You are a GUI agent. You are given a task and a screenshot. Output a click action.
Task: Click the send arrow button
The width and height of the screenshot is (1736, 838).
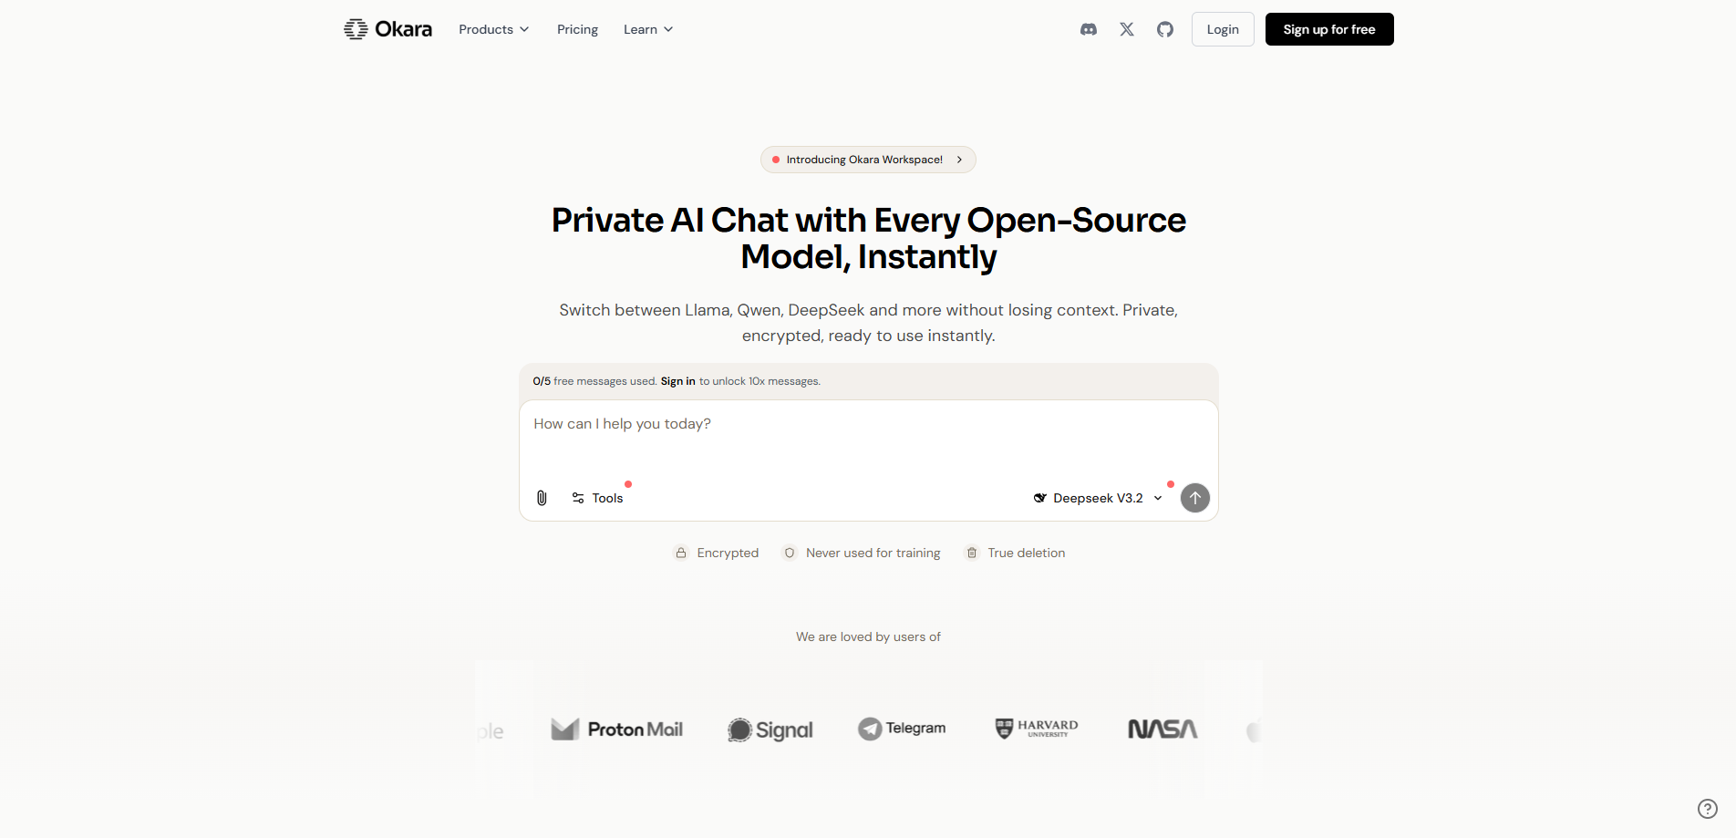click(x=1195, y=498)
